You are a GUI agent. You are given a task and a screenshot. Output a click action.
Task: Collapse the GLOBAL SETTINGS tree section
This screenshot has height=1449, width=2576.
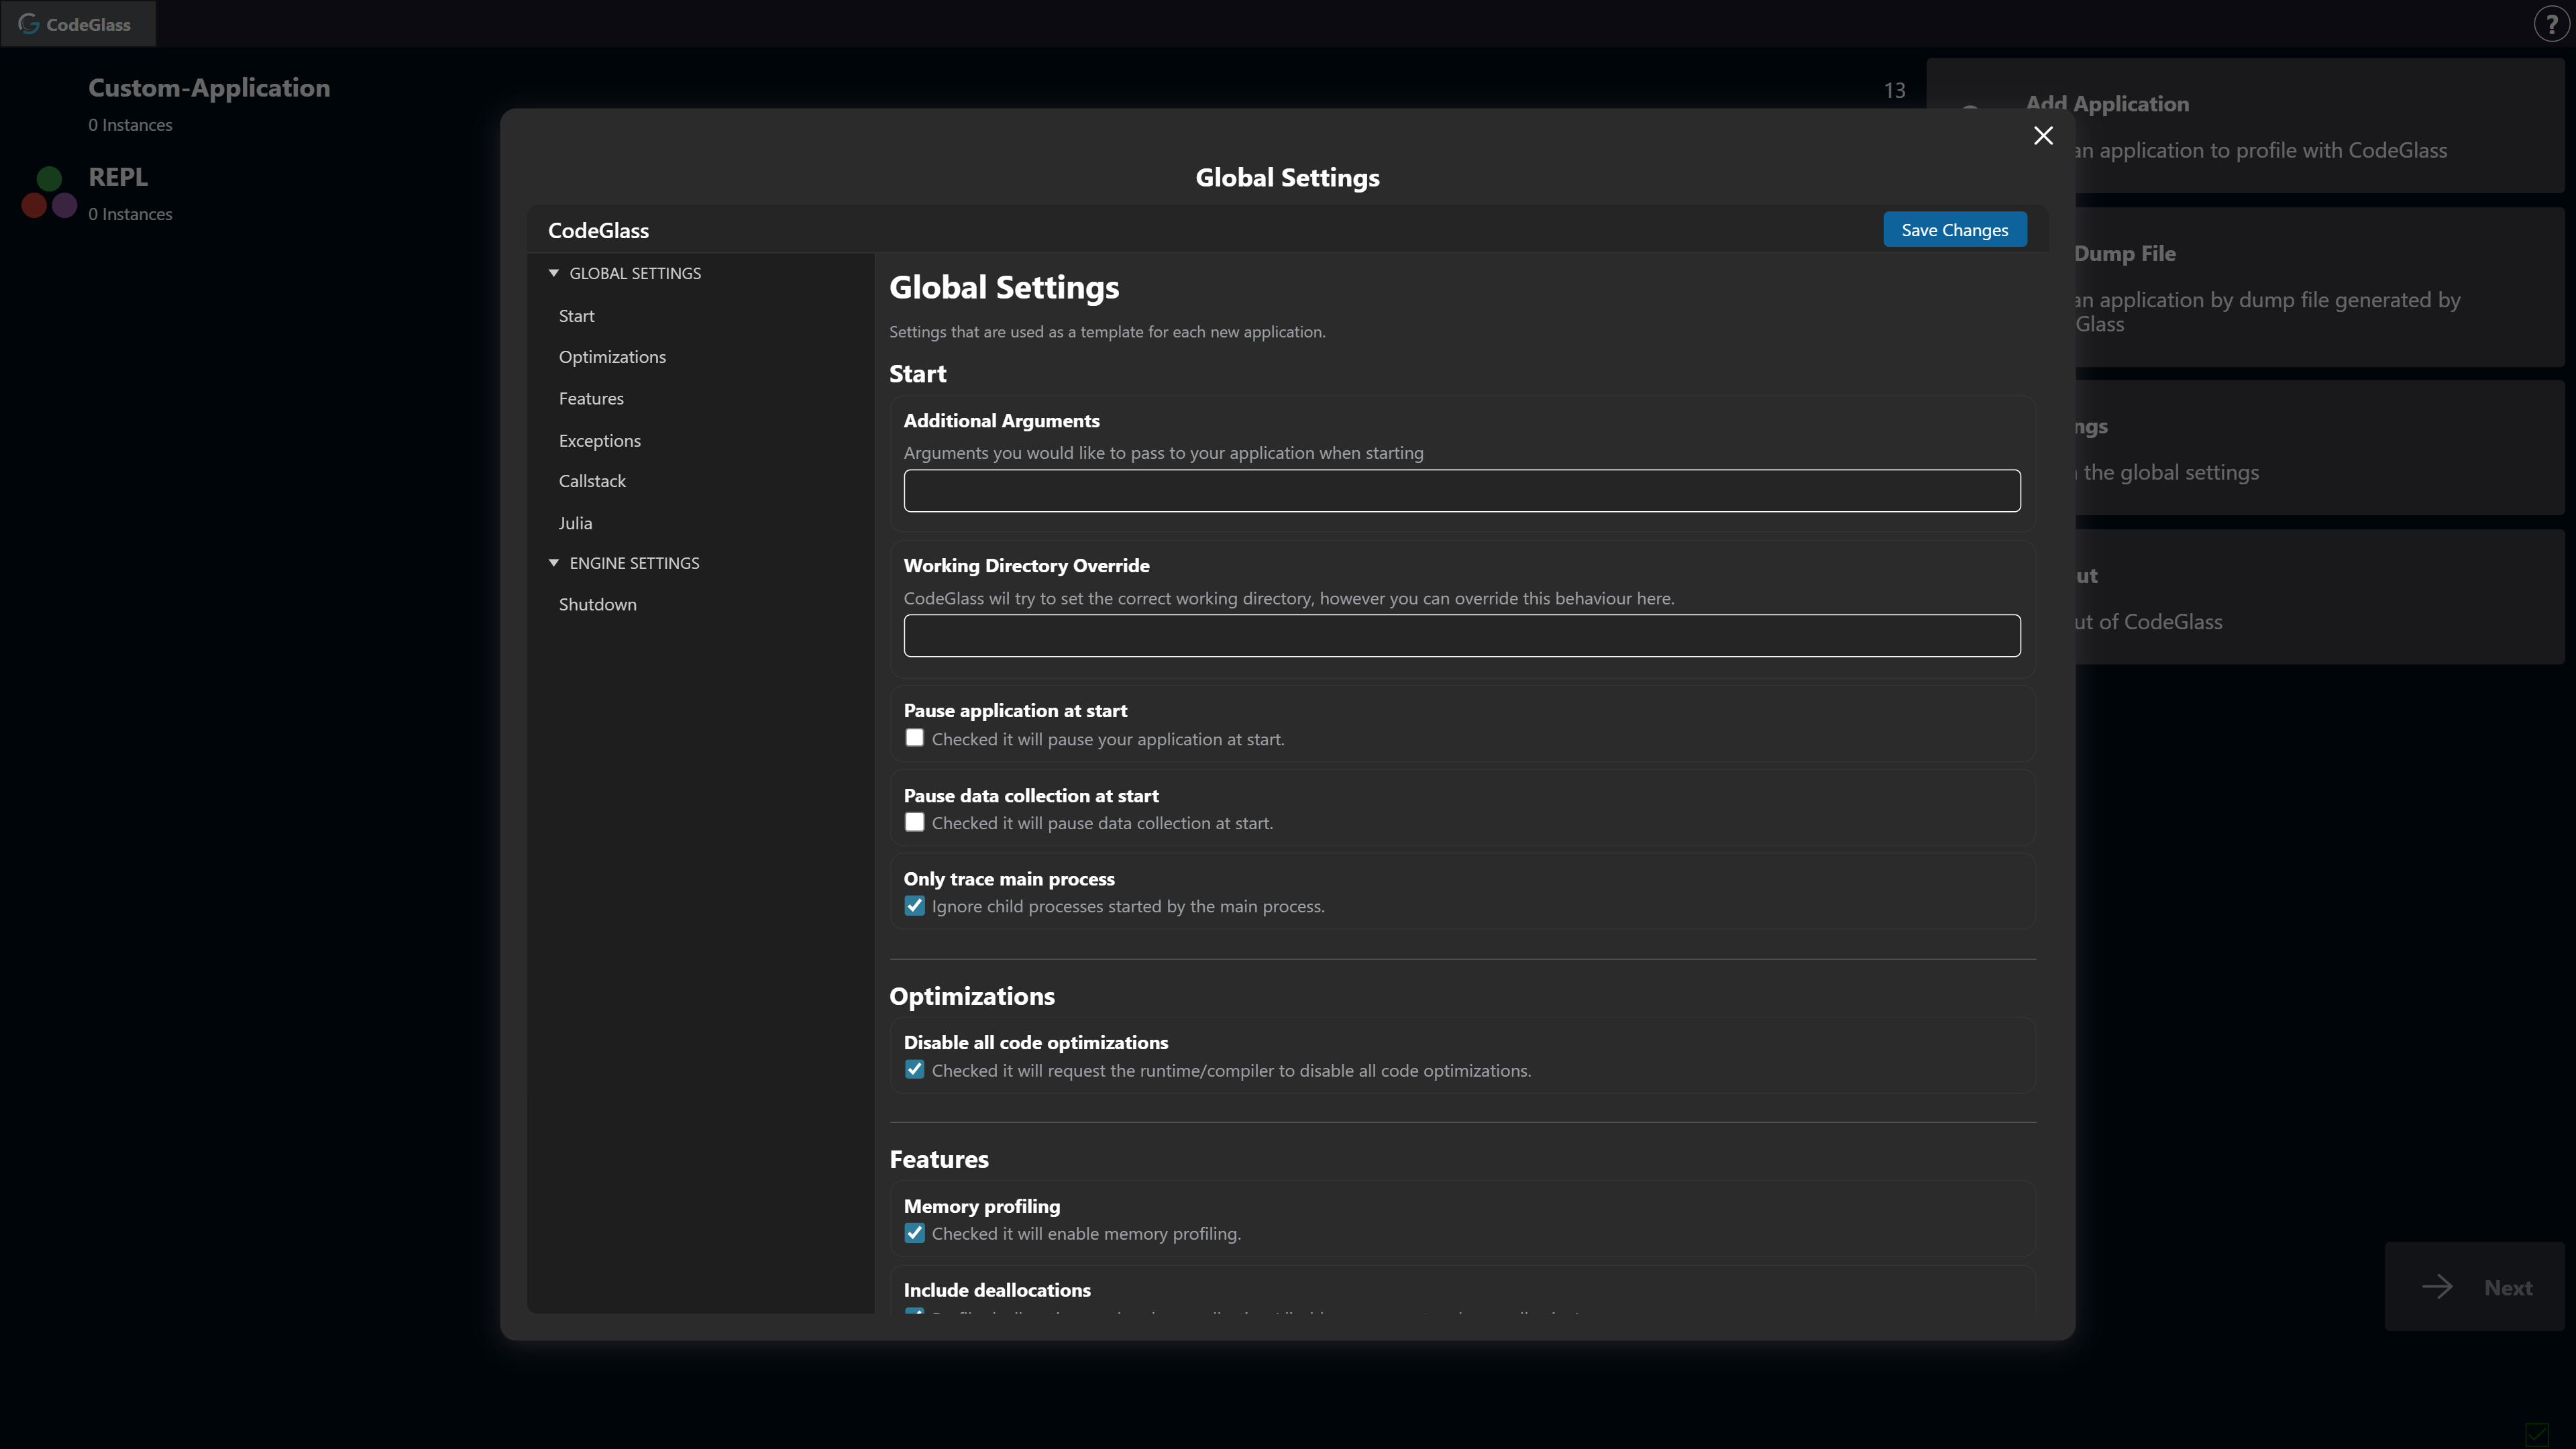tap(554, 273)
